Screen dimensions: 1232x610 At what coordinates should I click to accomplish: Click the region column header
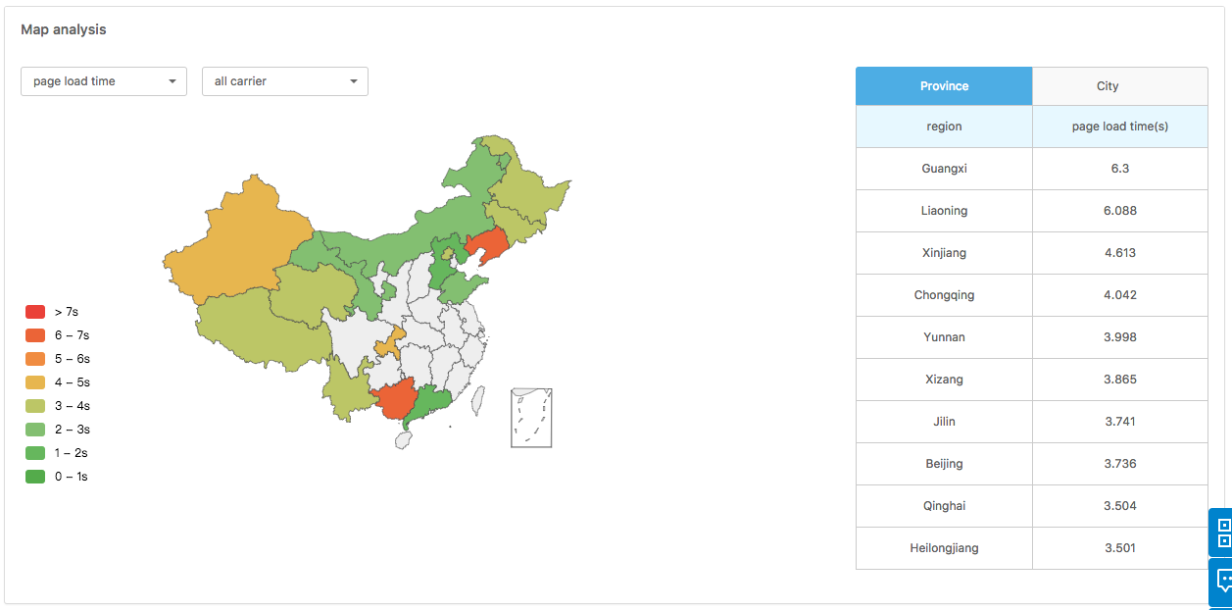[944, 127]
